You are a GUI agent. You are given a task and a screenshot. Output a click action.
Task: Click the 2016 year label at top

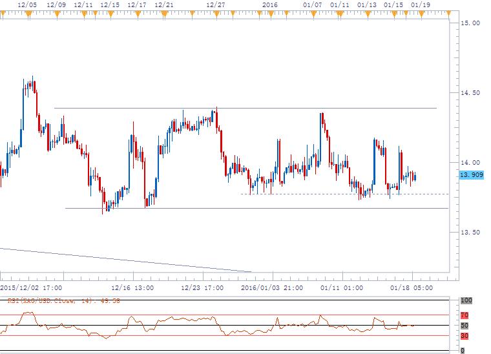(x=270, y=5)
